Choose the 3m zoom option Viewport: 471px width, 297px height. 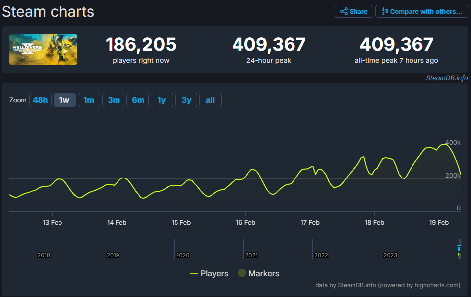click(x=114, y=100)
